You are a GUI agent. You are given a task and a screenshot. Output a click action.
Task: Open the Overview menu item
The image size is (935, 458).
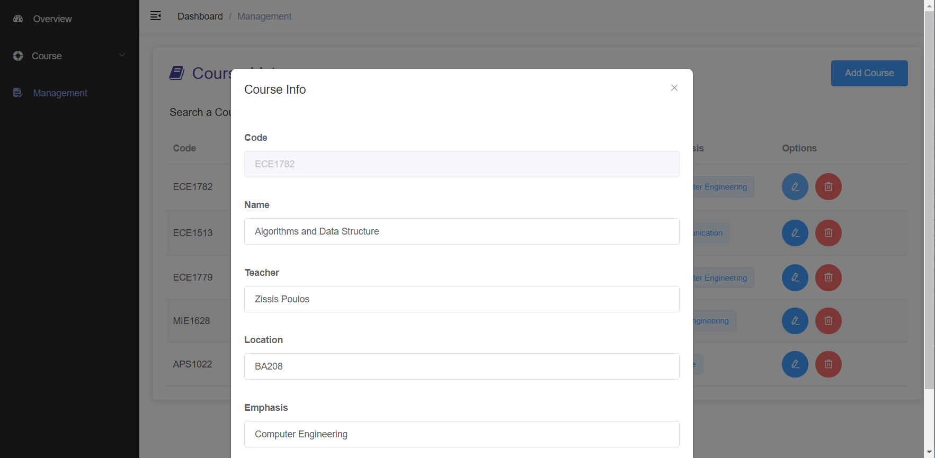pos(52,19)
